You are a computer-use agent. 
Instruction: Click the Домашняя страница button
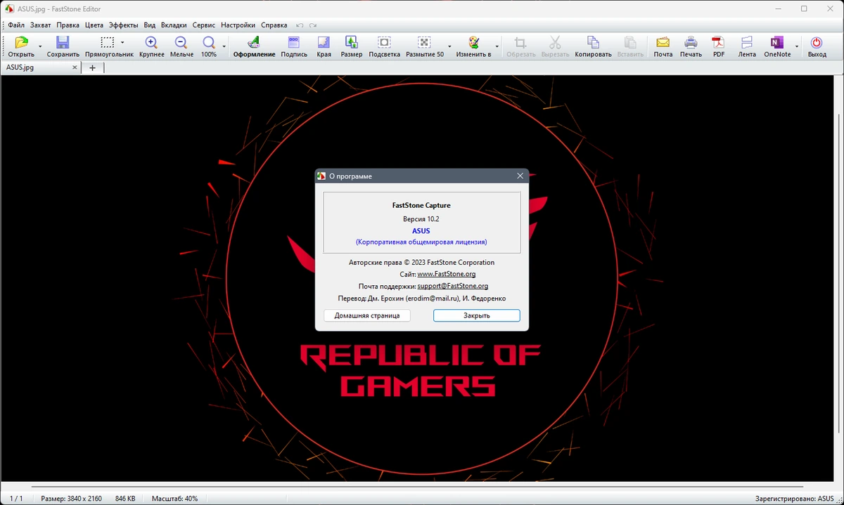click(367, 316)
